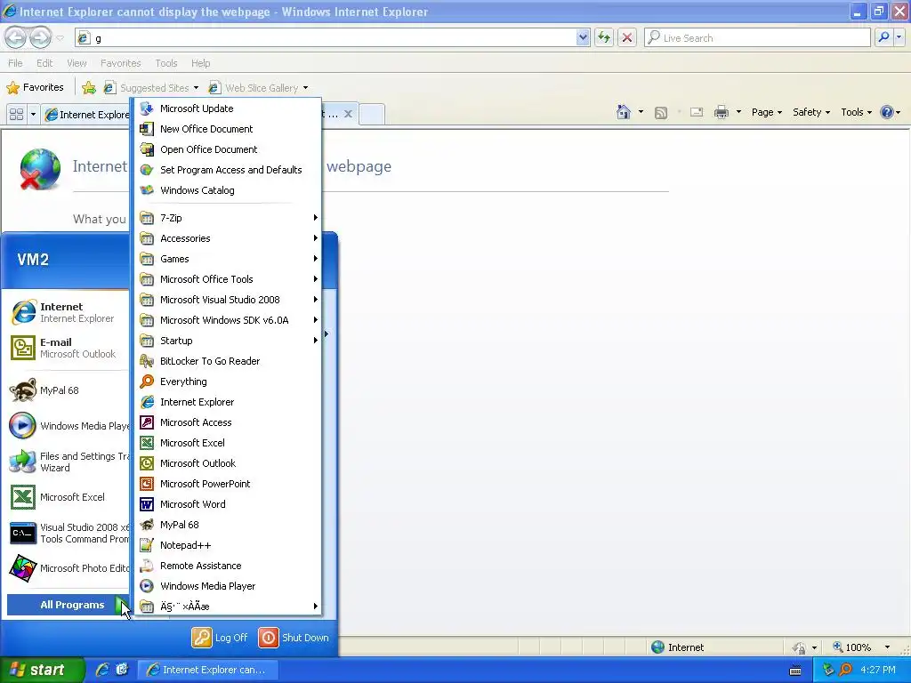
Task: Launch BitLocker To Go Reader
Action: 228,361
